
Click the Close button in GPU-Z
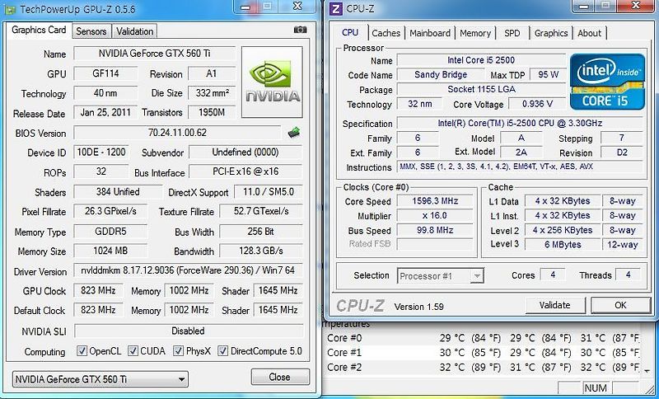[280, 377]
